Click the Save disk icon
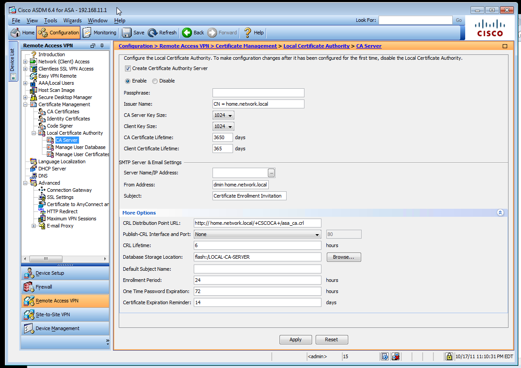Screen dimensions: 521x368 click(x=127, y=33)
